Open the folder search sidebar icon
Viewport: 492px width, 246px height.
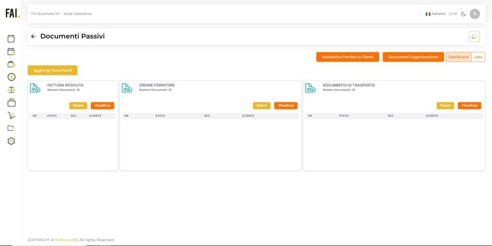coord(12,128)
